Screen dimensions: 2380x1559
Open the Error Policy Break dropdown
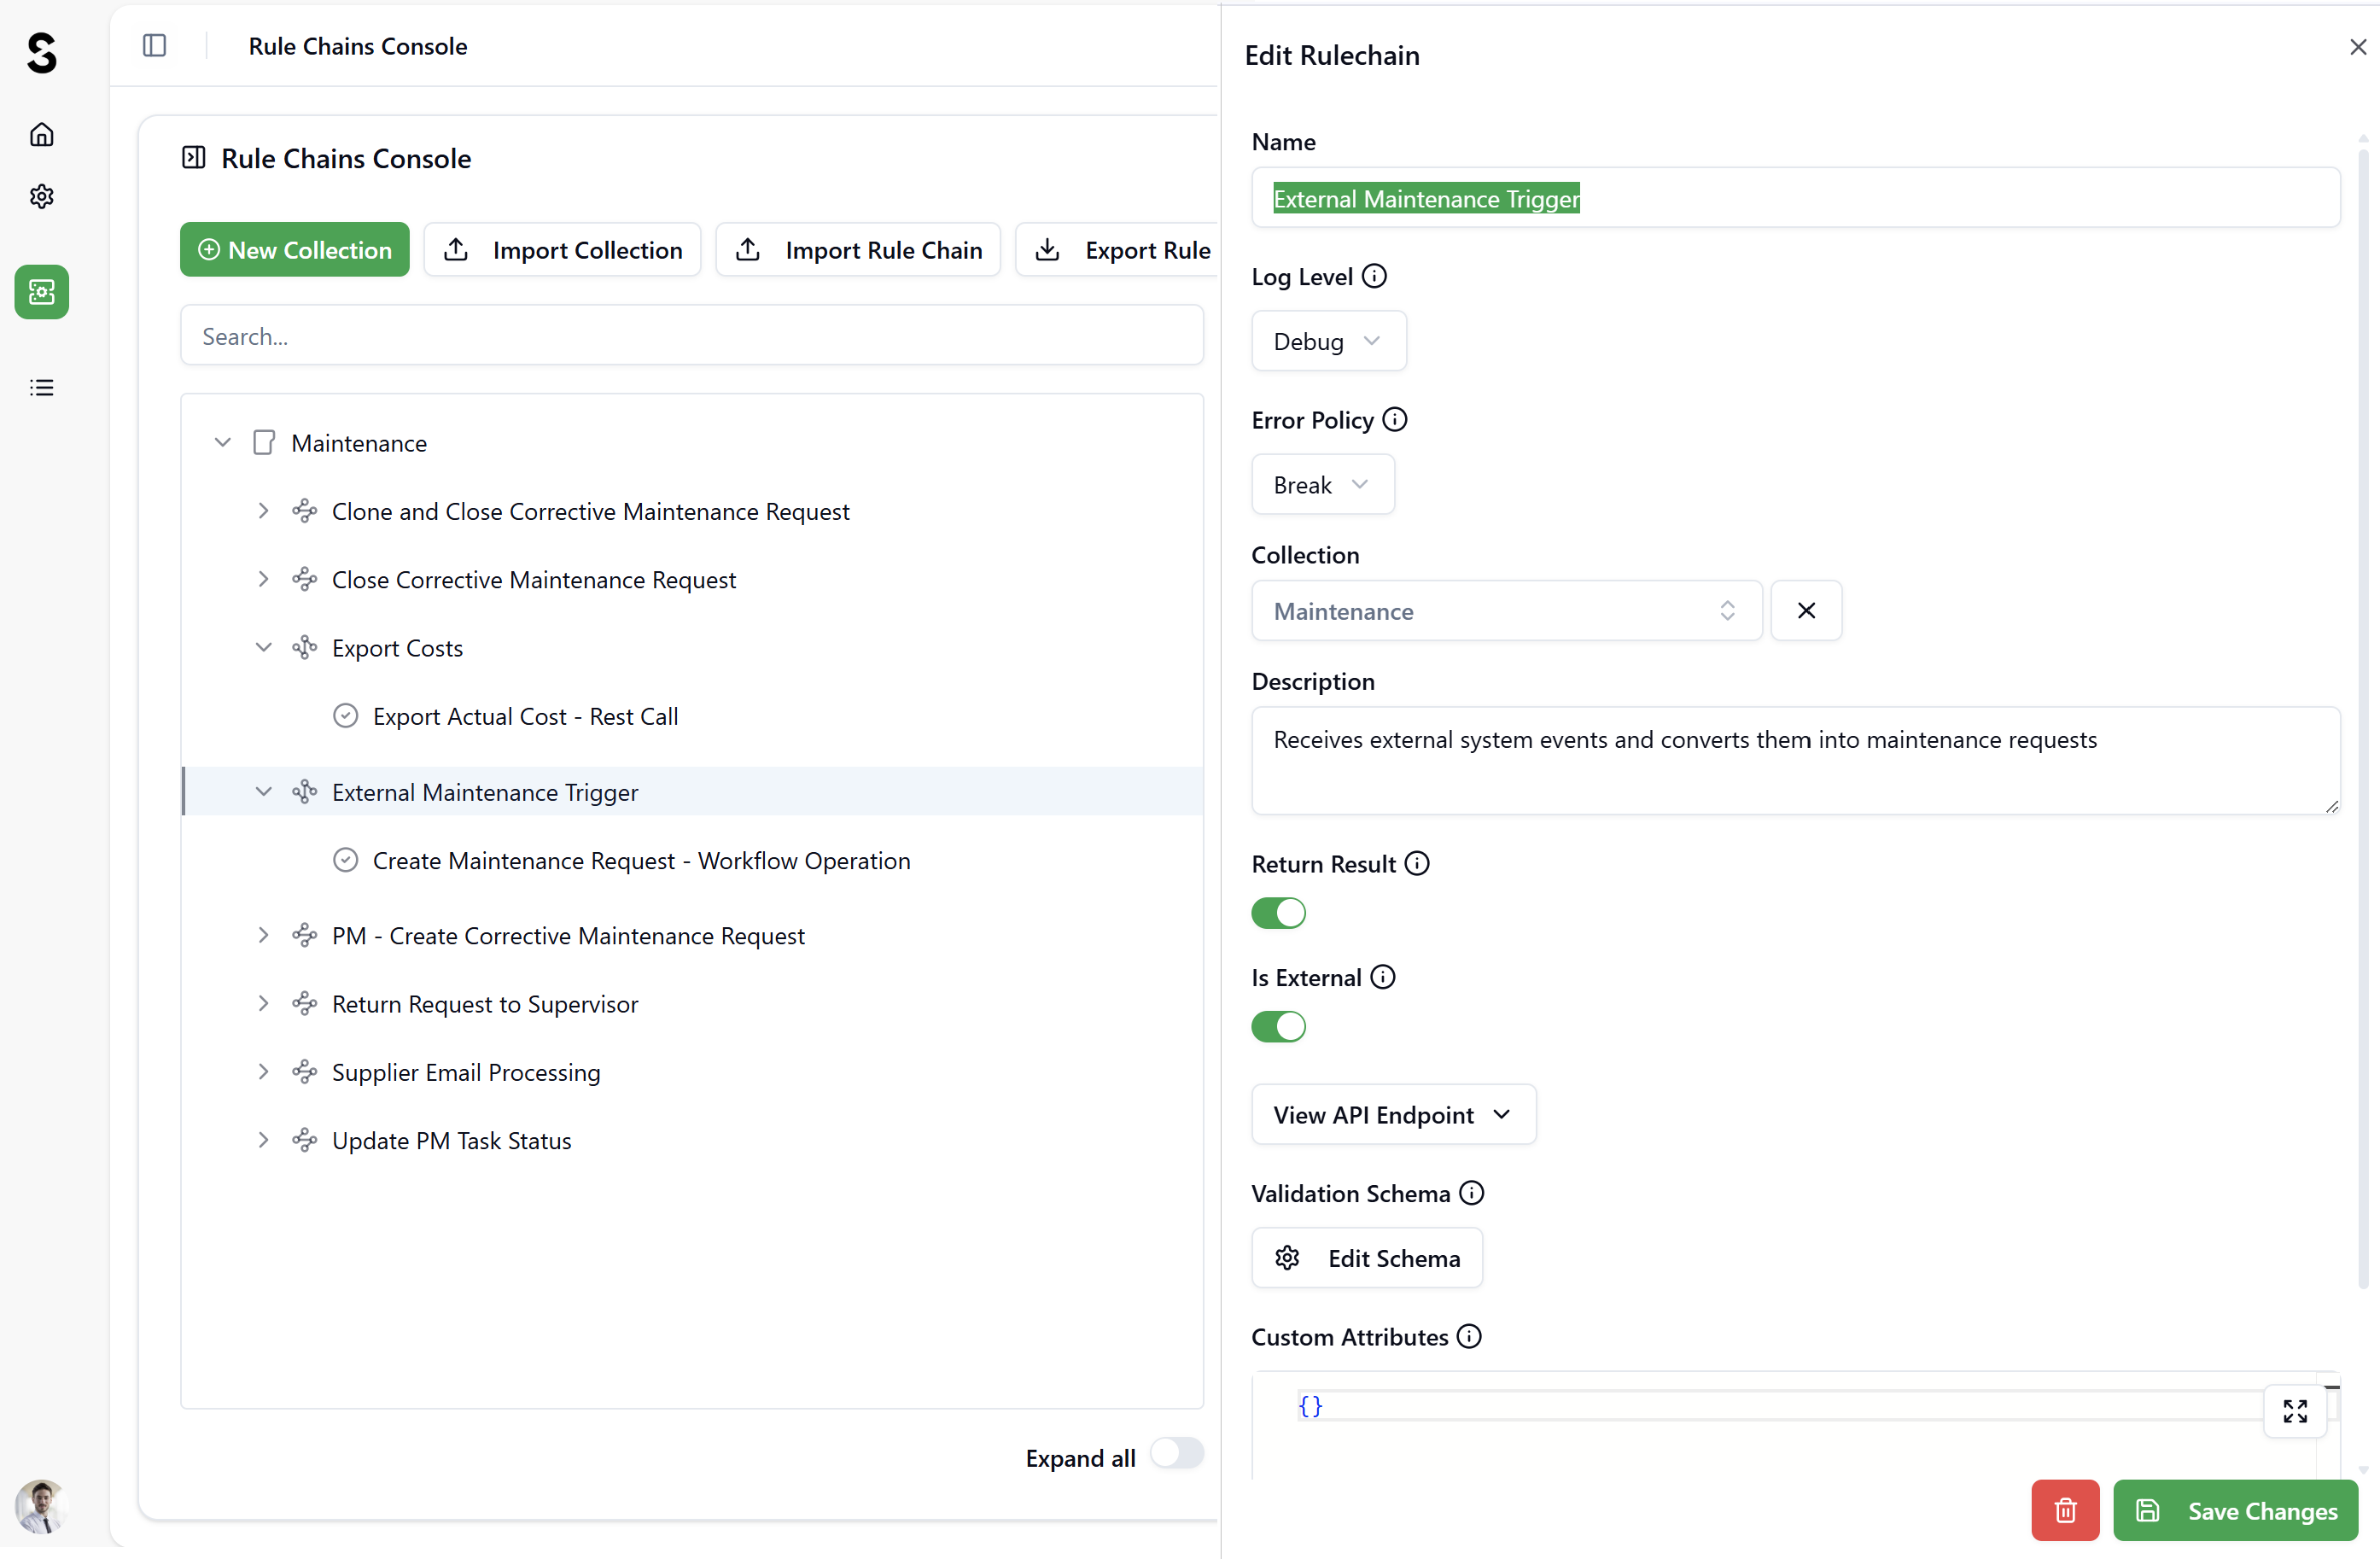[1323, 485]
